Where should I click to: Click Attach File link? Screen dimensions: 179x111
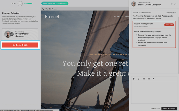155,108
